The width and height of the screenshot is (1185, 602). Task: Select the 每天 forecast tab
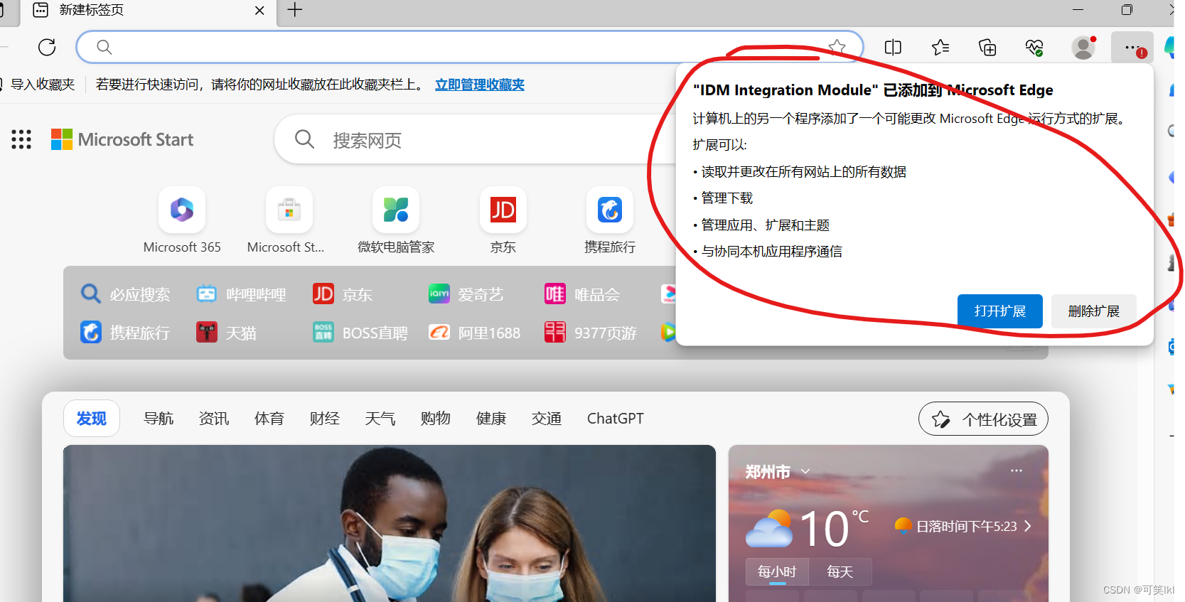click(840, 571)
